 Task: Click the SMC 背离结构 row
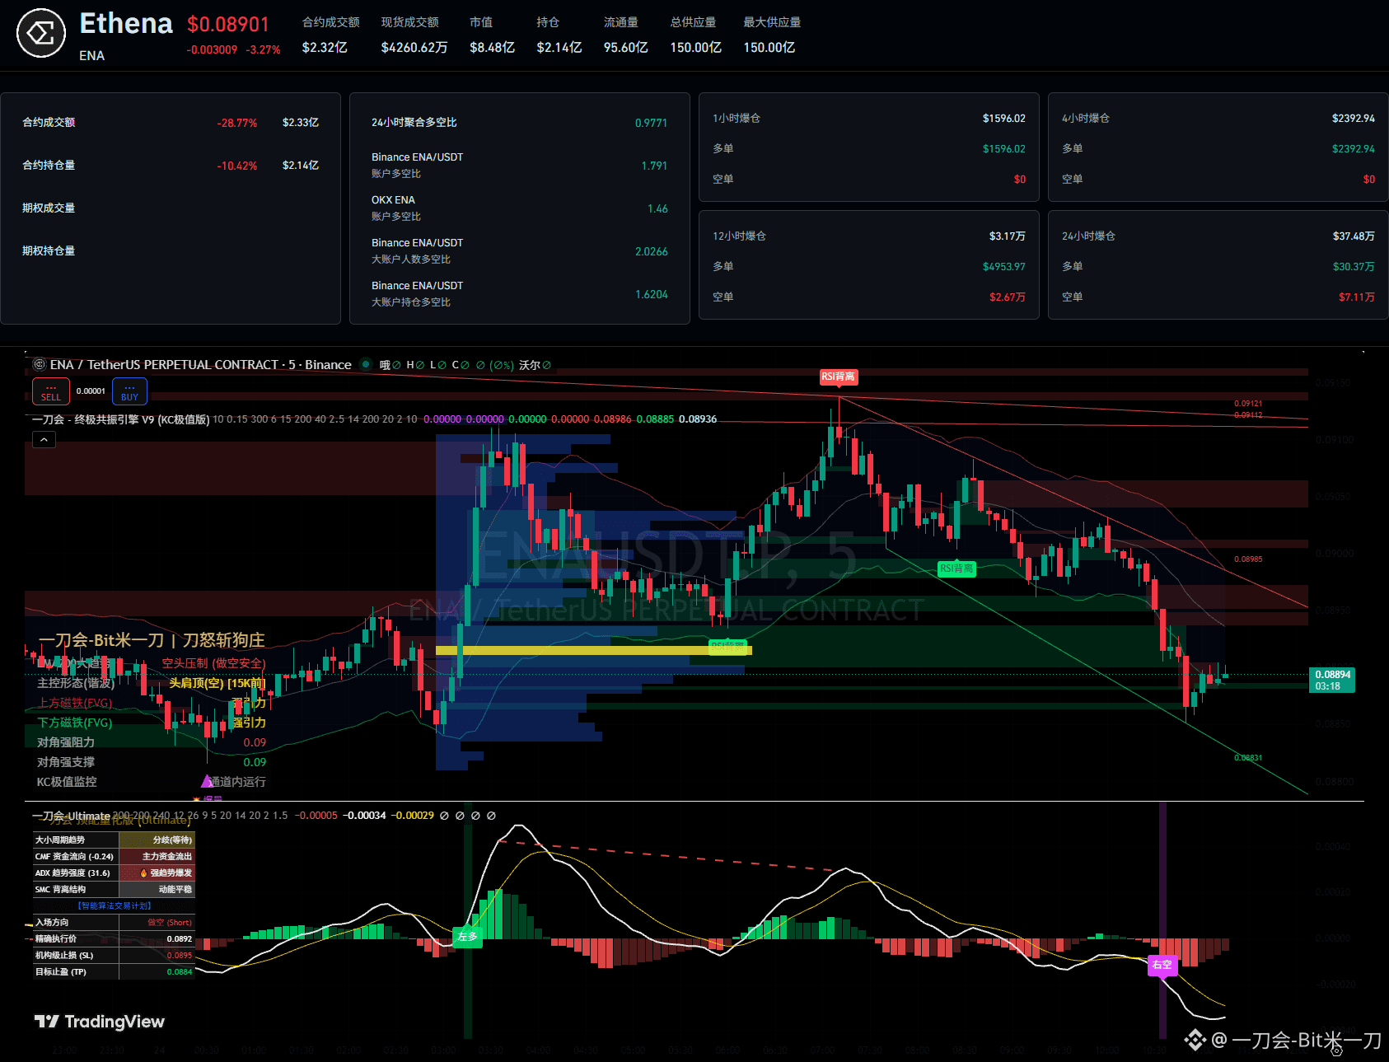point(114,890)
